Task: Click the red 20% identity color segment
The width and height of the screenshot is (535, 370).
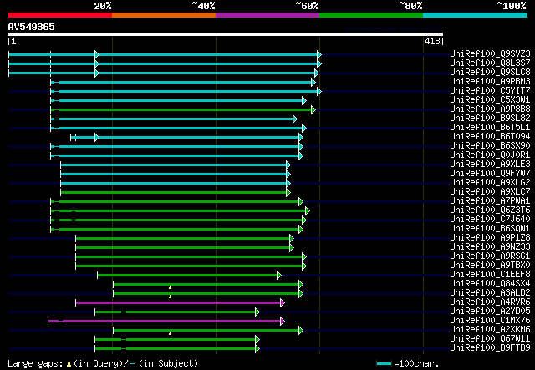Action: coord(60,15)
